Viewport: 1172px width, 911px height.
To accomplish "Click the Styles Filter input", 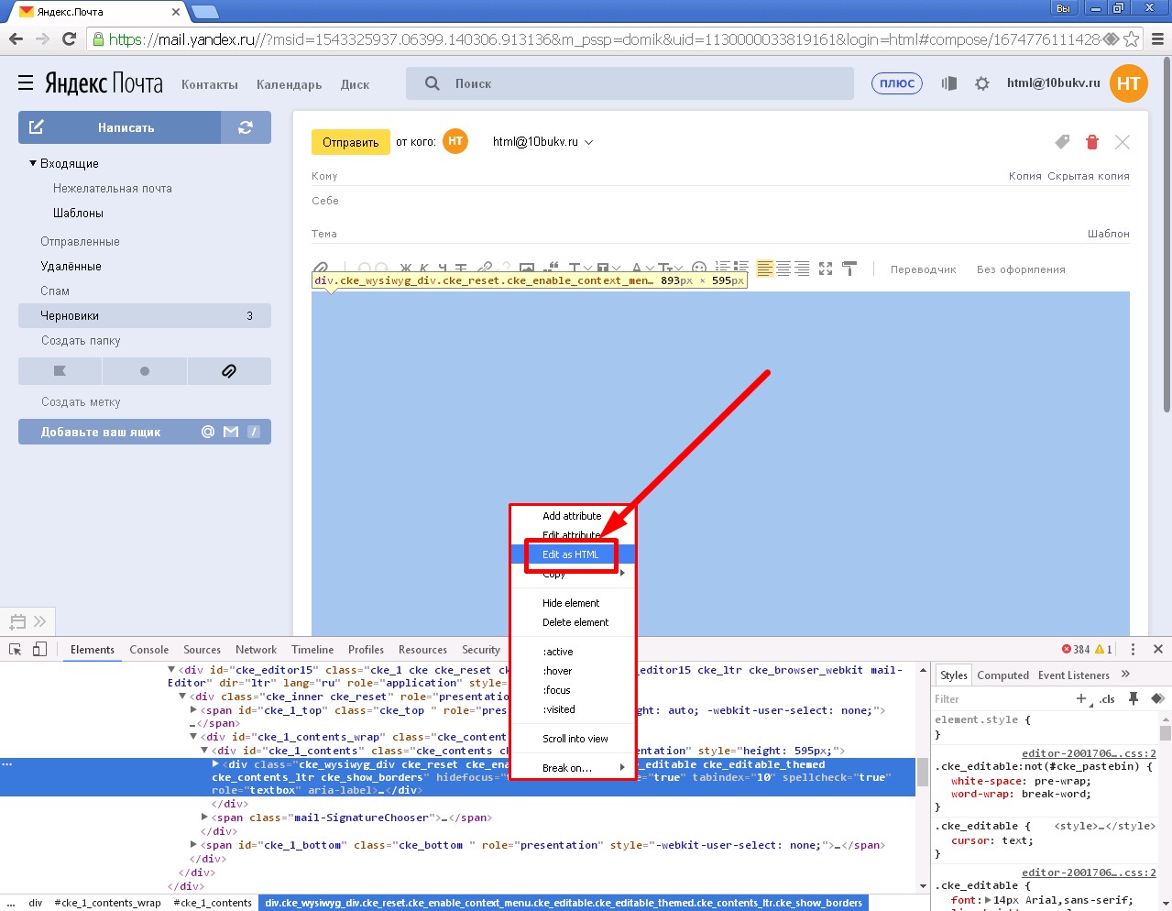I will [x=1001, y=698].
